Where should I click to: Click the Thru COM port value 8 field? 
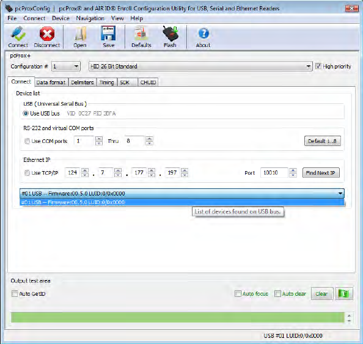[135, 141]
